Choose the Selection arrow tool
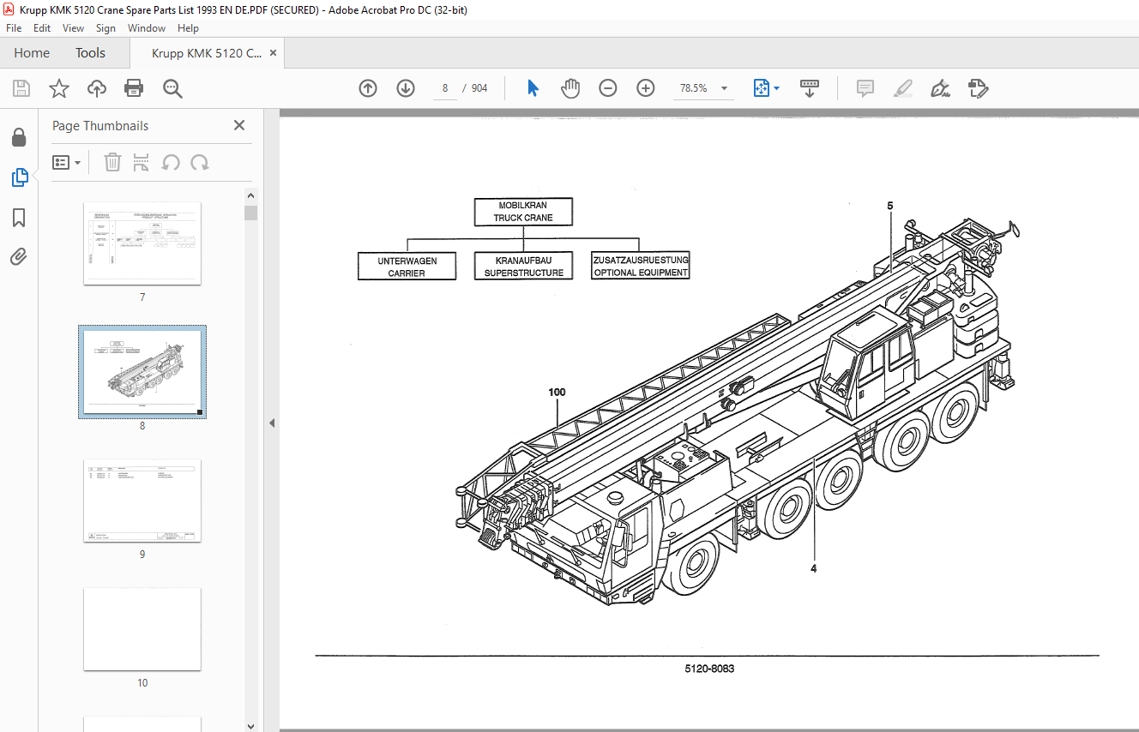 pos(533,88)
